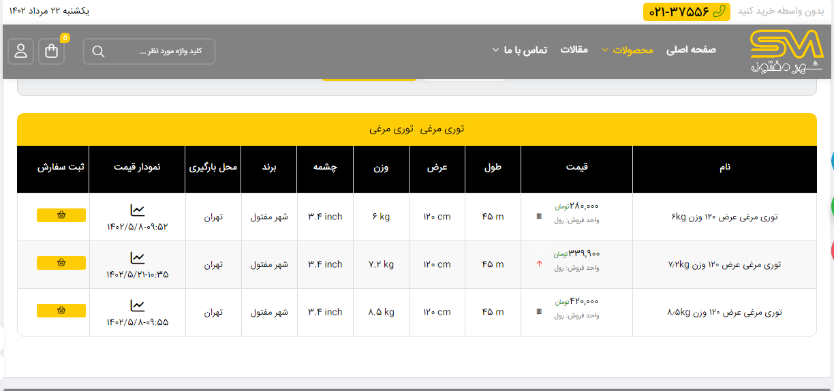
Task: Click the search magnifier icon
Action: (98, 52)
